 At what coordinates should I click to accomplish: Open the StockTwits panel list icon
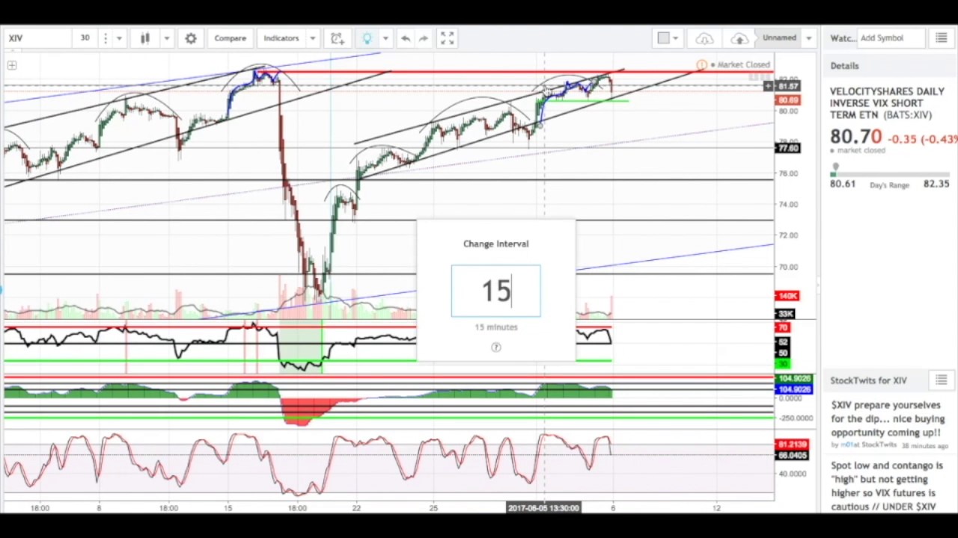[x=941, y=380]
